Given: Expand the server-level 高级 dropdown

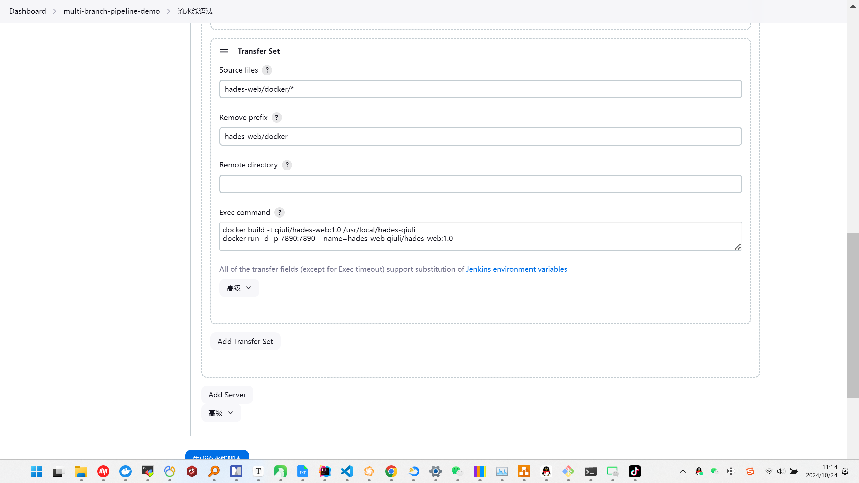Looking at the screenshot, I should (x=221, y=413).
